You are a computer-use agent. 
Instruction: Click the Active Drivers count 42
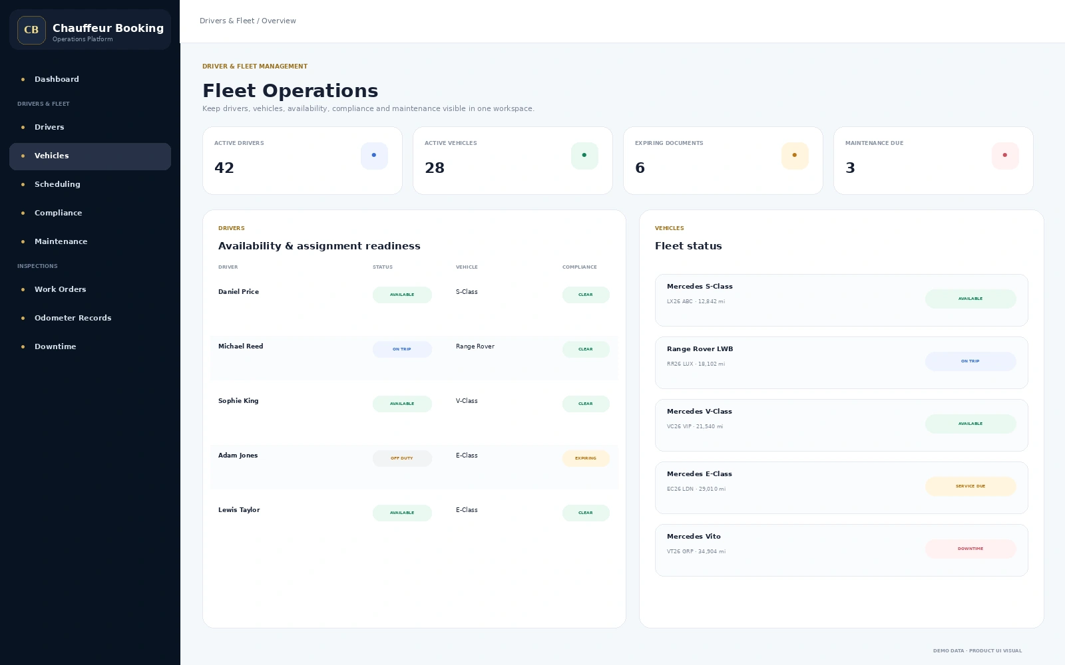(224, 168)
